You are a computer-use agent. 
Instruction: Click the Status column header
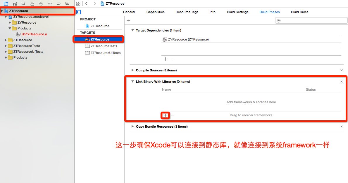pyautogui.click(x=311, y=89)
